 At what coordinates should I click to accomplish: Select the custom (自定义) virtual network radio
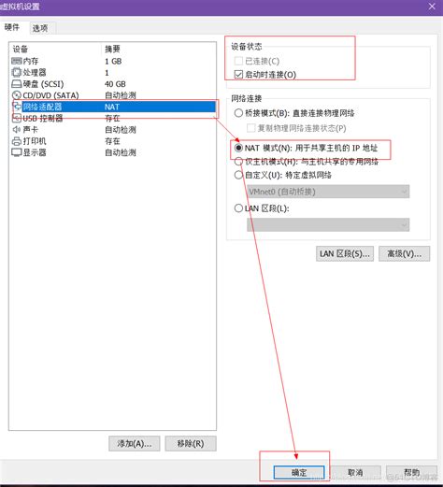click(x=238, y=175)
